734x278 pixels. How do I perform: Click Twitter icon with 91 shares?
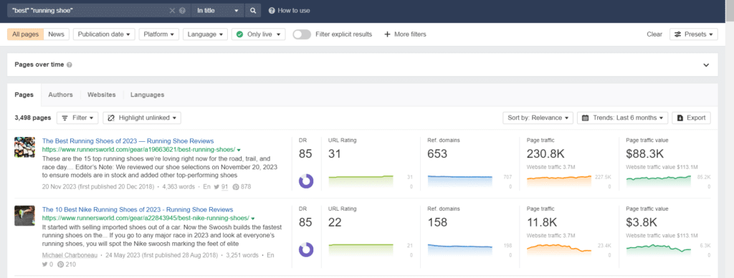pos(216,186)
